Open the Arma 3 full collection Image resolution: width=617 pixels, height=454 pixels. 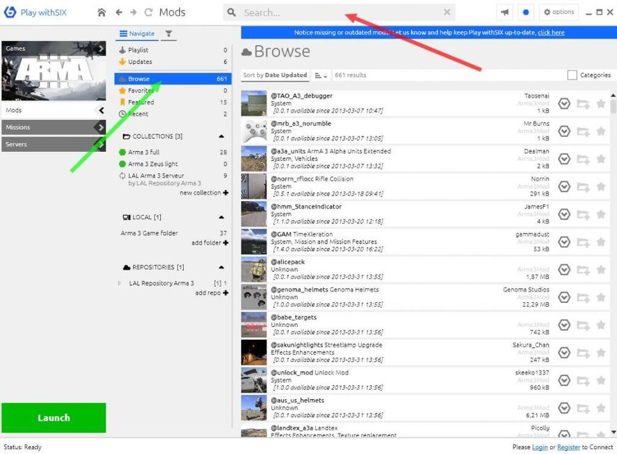tap(173, 152)
